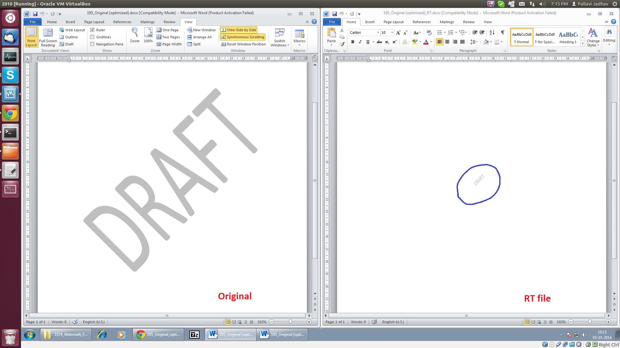Click the Center alignment icon
This screenshot has width=620, height=348.
447,42
